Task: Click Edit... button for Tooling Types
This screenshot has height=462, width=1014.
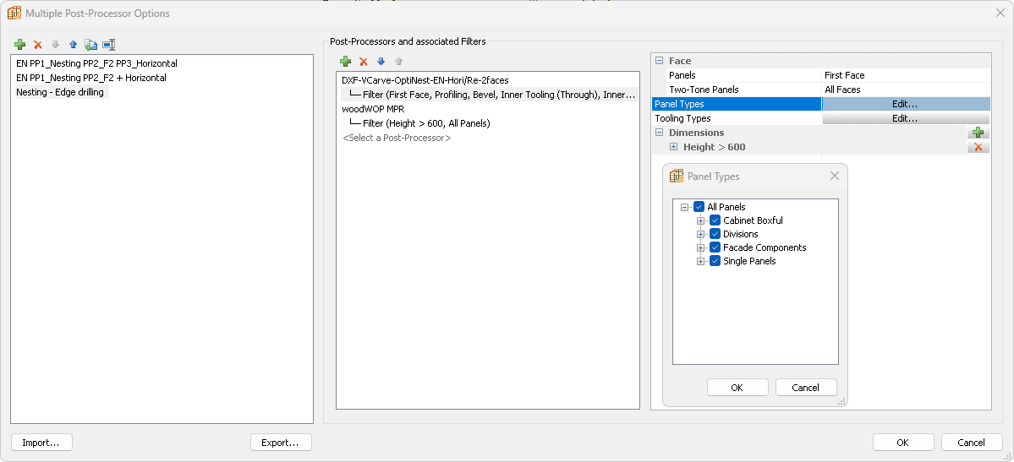Action: (905, 118)
